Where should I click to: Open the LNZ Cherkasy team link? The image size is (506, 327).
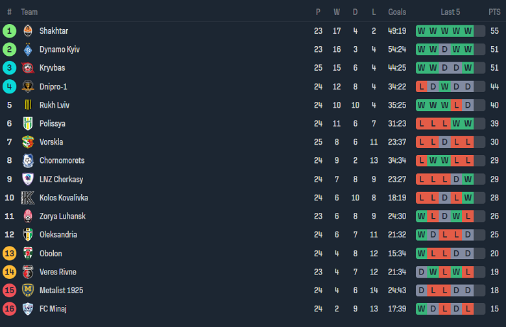[61, 179]
